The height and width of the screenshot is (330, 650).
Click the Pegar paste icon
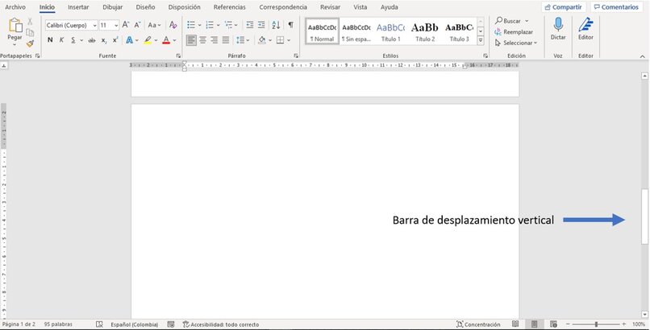tap(15, 25)
